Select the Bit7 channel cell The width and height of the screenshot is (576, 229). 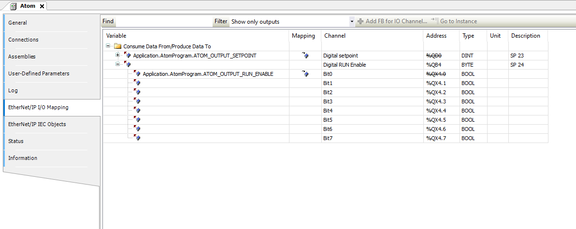coord(373,138)
